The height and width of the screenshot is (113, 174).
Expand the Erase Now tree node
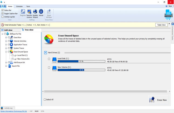(6, 38)
